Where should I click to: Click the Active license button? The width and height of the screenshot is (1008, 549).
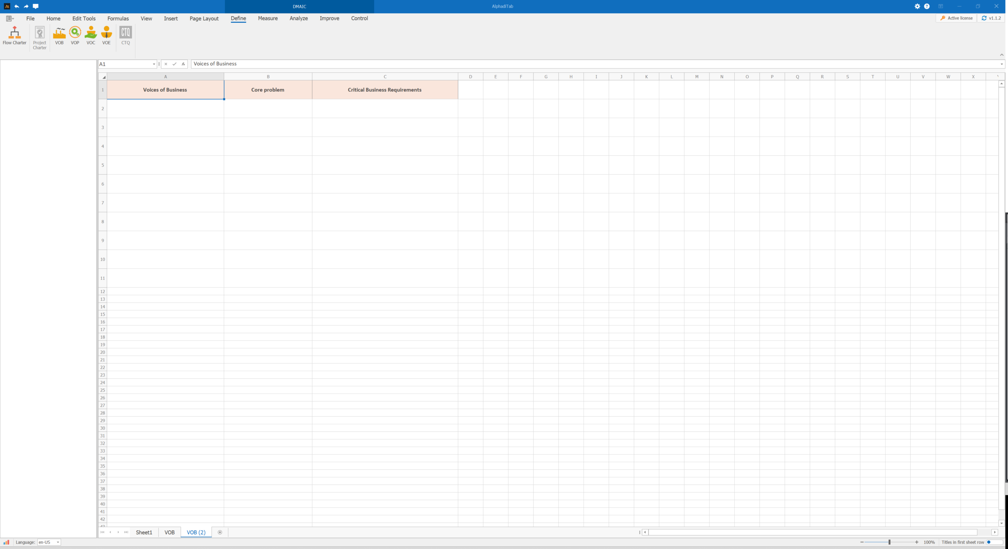(956, 18)
